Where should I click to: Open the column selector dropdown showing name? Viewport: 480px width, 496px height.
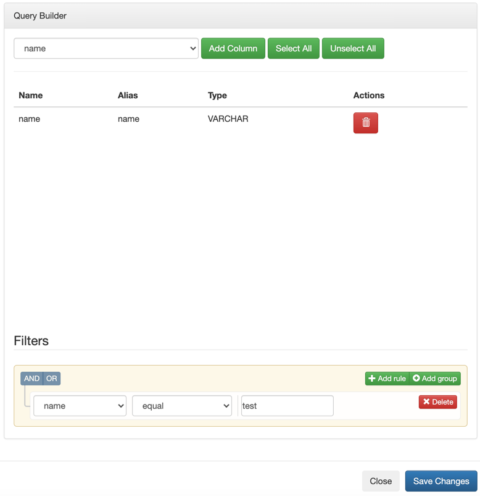pyautogui.click(x=106, y=48)
